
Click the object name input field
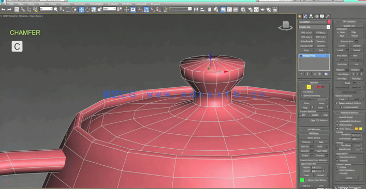click(313, 22)
